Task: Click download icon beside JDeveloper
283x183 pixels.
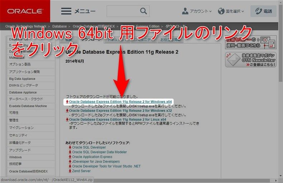Action: pyautogui.click(x=70, y=162)
